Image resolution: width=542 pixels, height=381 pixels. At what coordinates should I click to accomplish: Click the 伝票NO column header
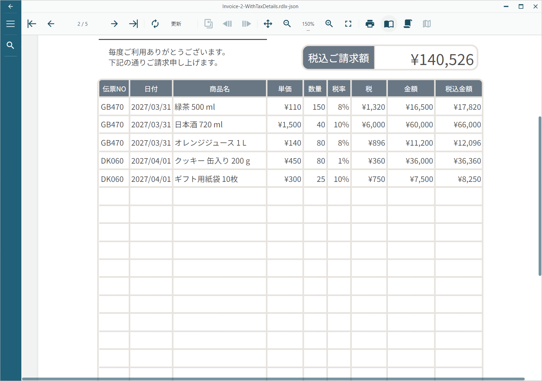114,89
